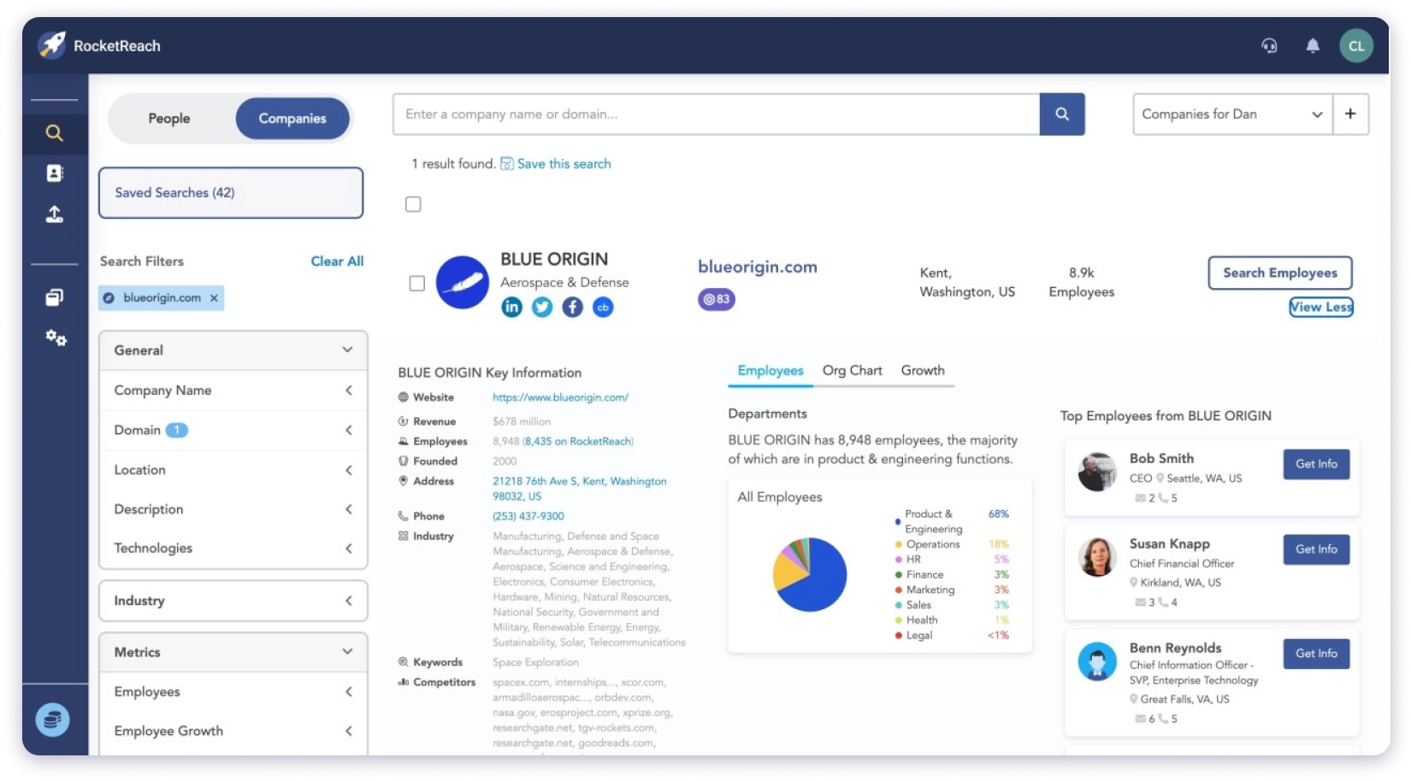This screenshot has width=1411, height=781.
Task: Click the Product & Engineering legend dot
Action: pyautogui.click(x=897, y=521)
